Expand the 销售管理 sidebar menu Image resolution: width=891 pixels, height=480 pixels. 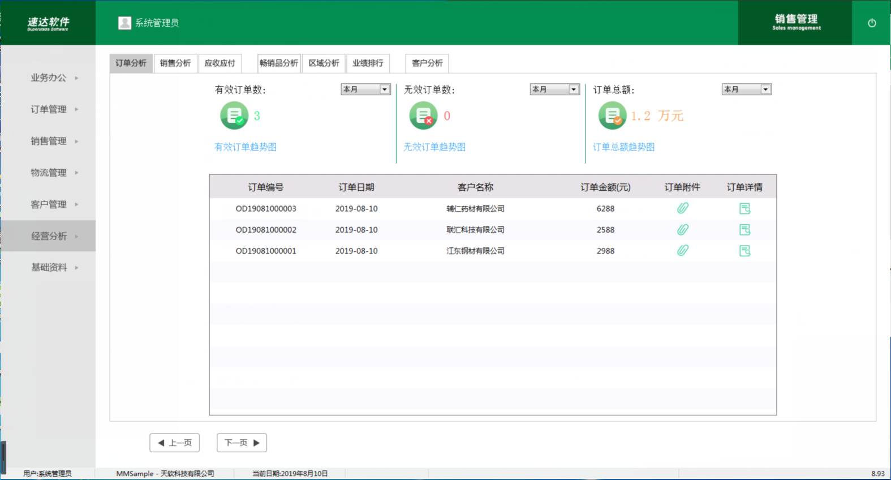[48, 141]
